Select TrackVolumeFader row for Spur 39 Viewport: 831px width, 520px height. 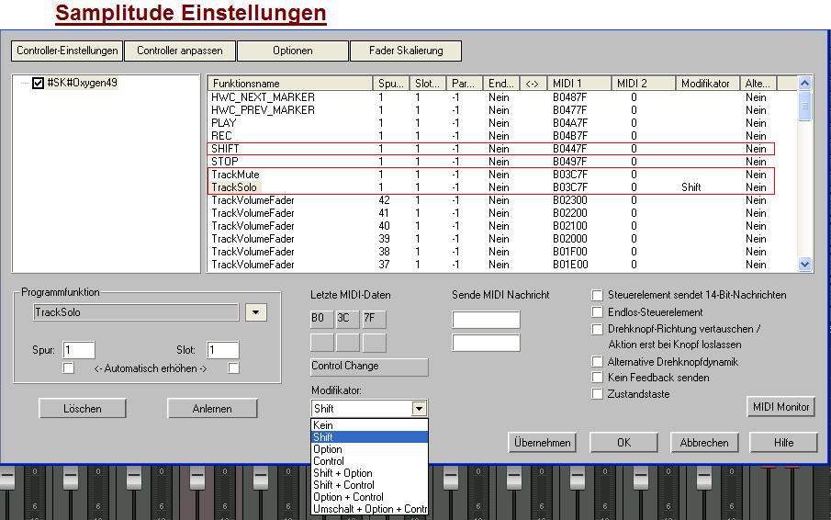pos(501,239)
